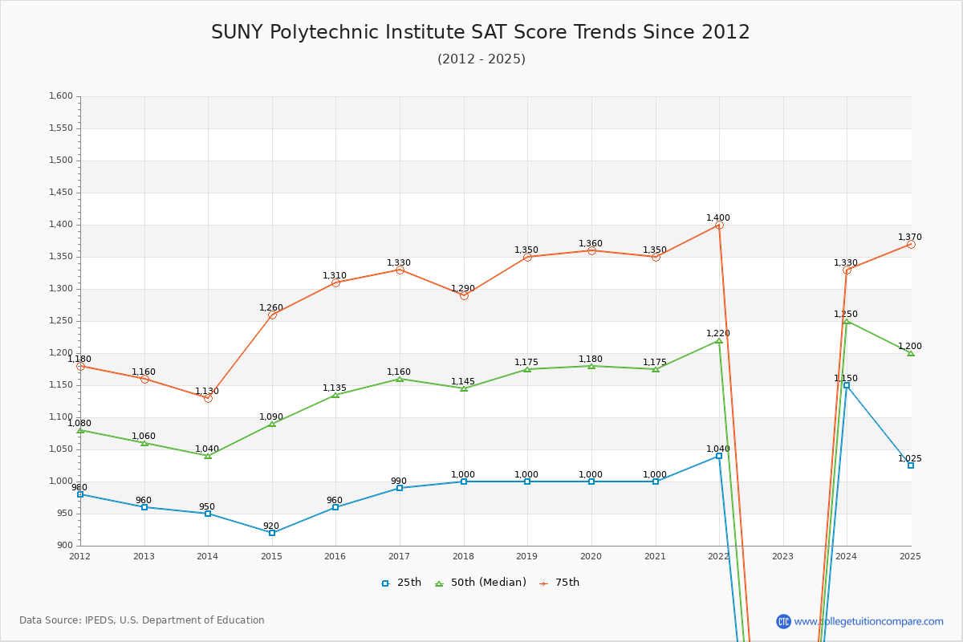Click the 25th percentile 2024 point labeled 1,150

pyautogui.click(x=847, y=385)
